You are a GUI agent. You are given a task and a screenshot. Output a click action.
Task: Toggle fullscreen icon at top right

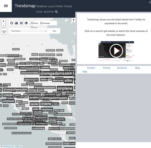click(x=150, y=2)
